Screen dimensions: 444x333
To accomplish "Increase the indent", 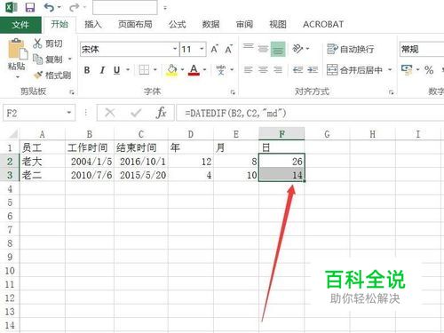I will tap(313, 70).
